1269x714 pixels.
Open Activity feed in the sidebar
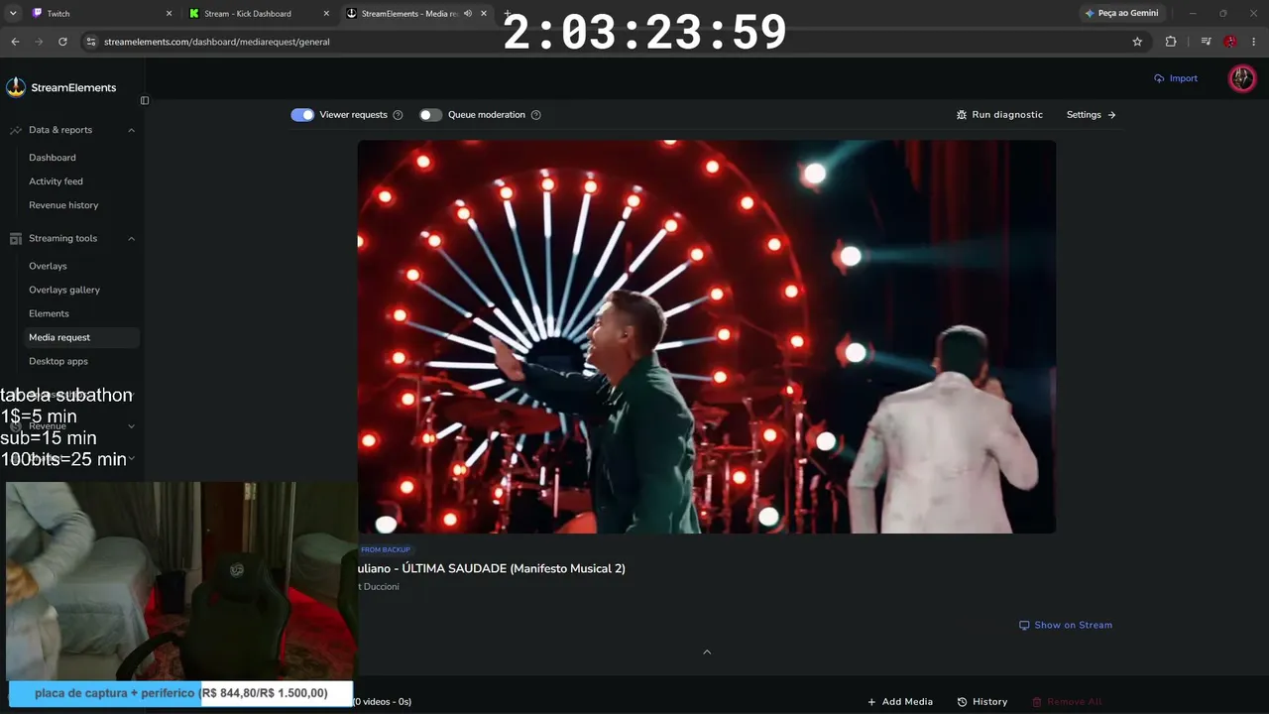pyautogui.click(x=56, y=181)
